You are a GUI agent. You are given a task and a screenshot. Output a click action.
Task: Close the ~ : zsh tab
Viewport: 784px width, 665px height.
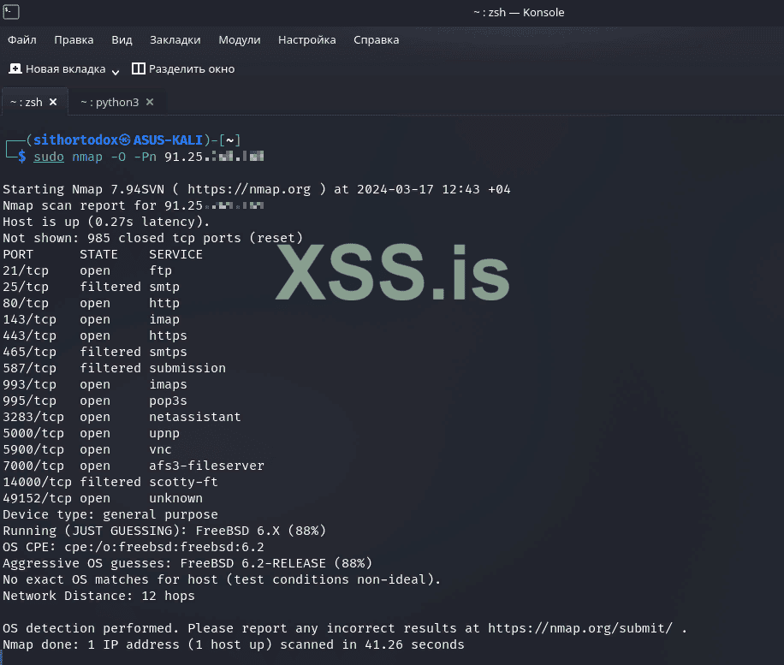(53, 102)
